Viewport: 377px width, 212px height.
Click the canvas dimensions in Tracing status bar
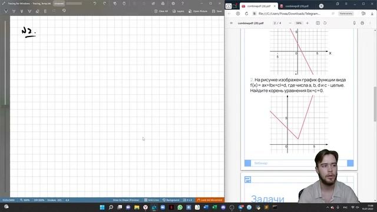coord(8,200)
